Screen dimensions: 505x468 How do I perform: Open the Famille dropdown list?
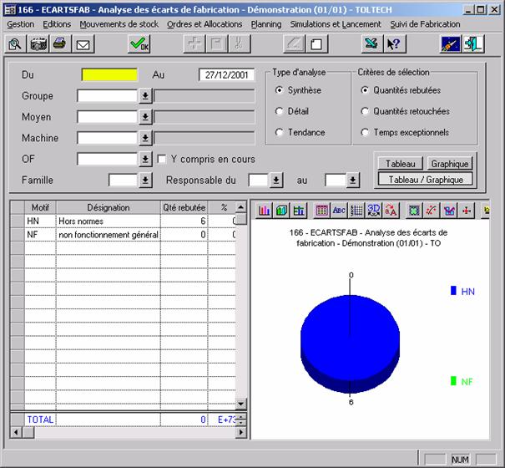[x=145, y=181]
